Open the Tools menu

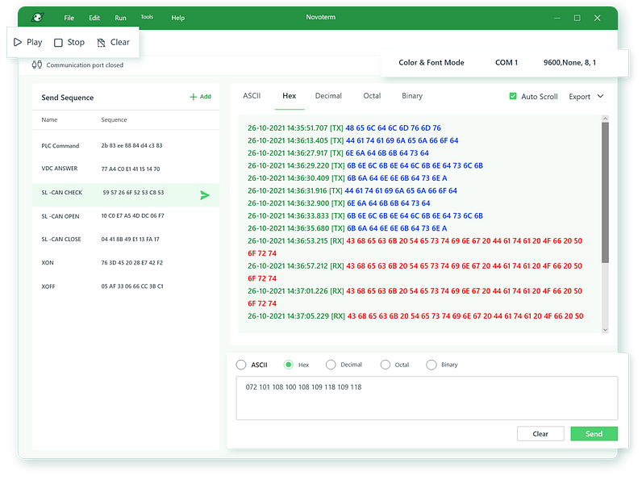point(147,17)
